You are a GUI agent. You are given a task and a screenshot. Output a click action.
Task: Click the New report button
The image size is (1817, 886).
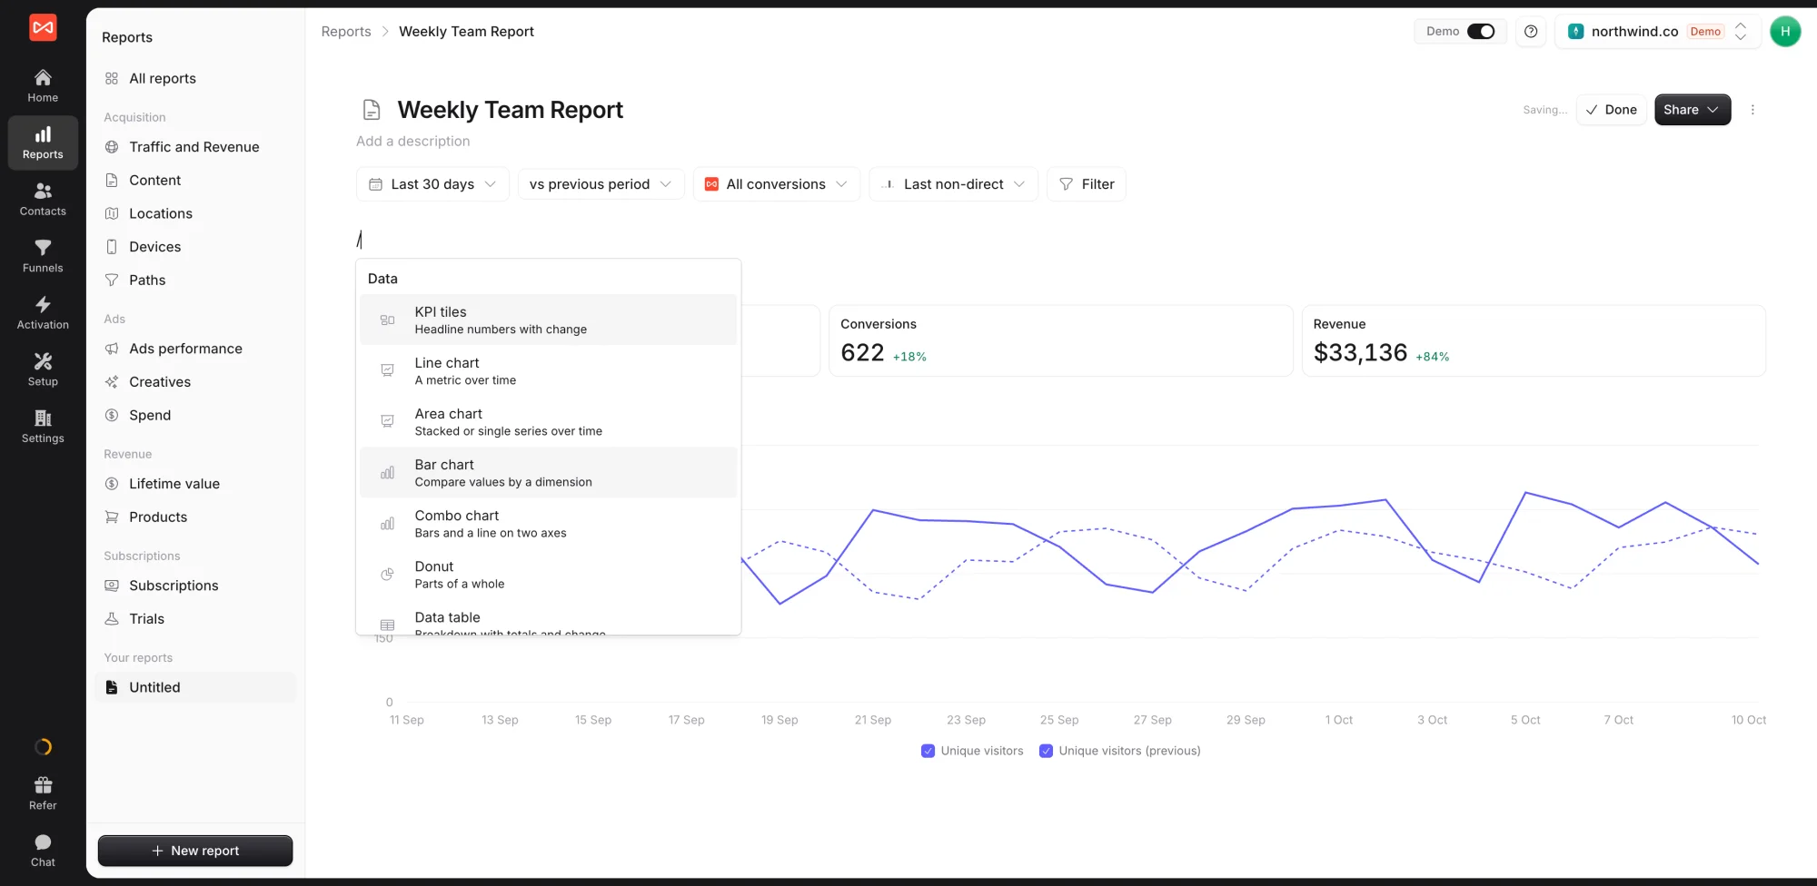pos(195,851)
